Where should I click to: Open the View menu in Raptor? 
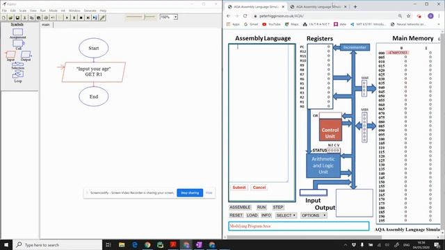[x=33, y=10]
